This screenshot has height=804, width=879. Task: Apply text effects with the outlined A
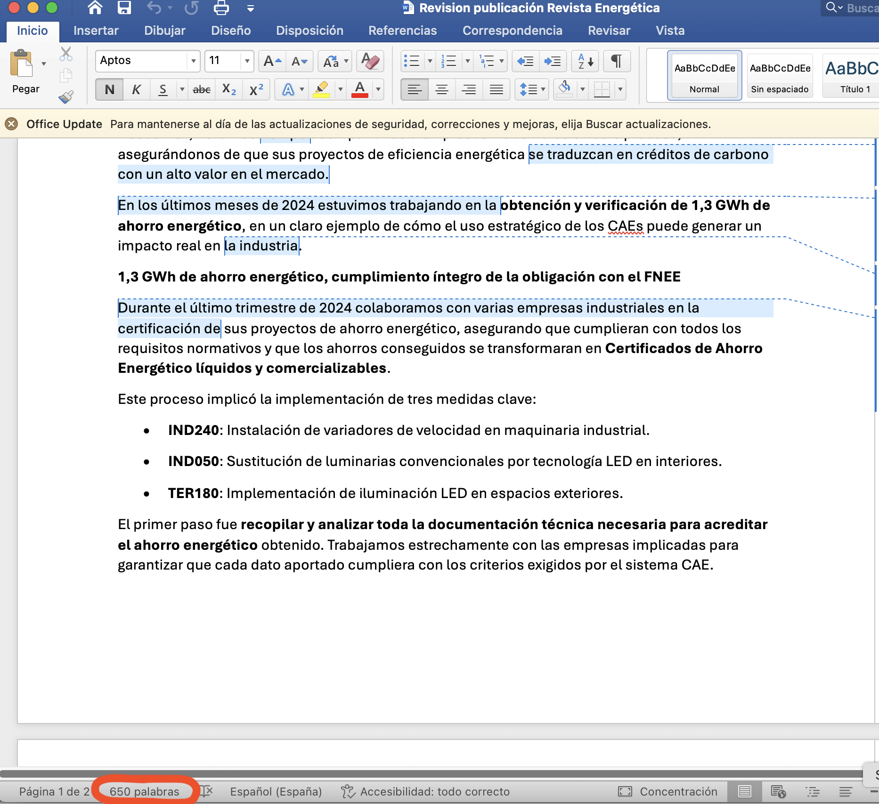[x=288, y=89]
